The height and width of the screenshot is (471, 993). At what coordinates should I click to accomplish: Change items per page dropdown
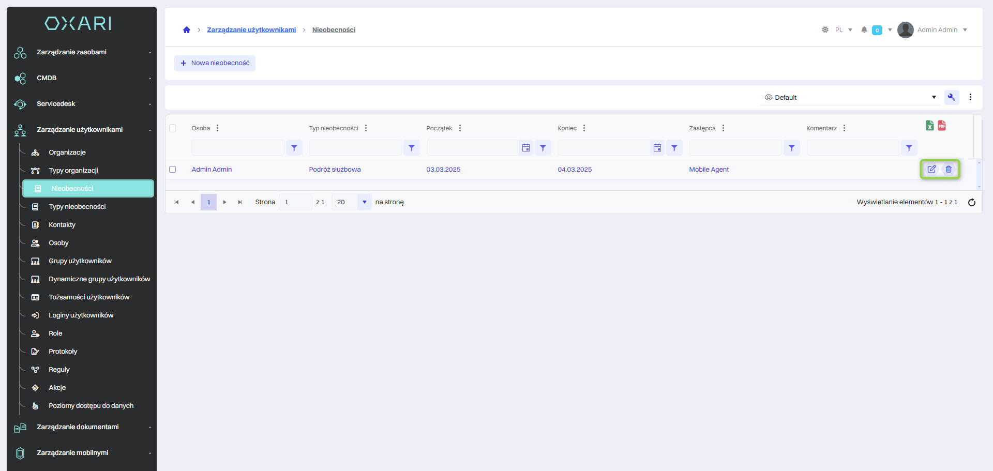pyautogui.click(x=364, y=202)
